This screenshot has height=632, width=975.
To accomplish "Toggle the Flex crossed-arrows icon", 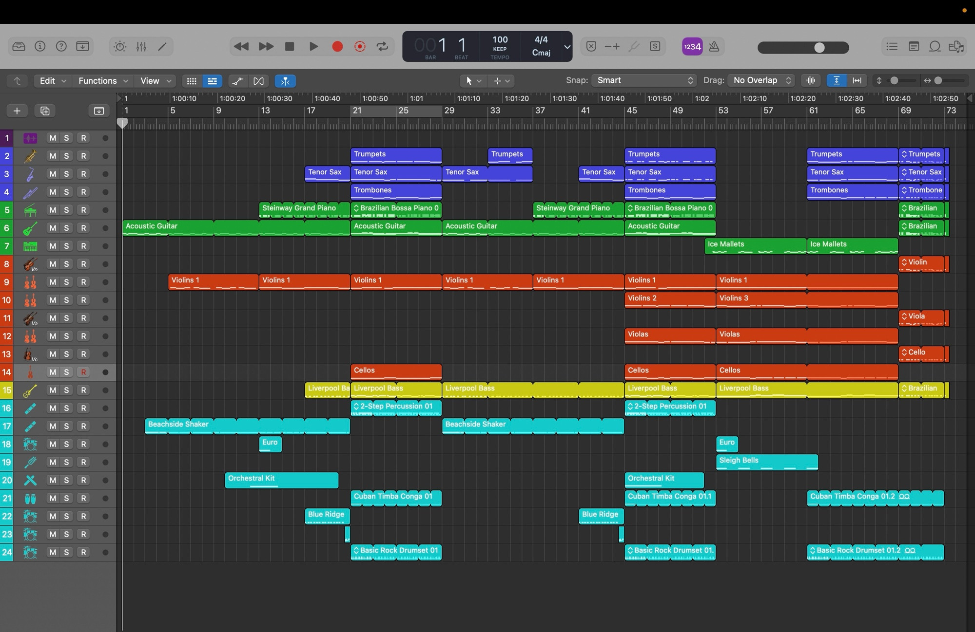I will pos(258,81).
